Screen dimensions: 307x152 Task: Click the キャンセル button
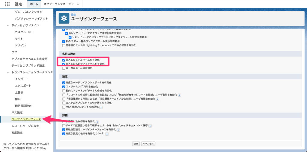(x=148, y=144)
